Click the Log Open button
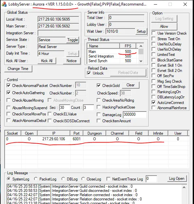Screen dimensions: 194x204 [x=177, y=178]
